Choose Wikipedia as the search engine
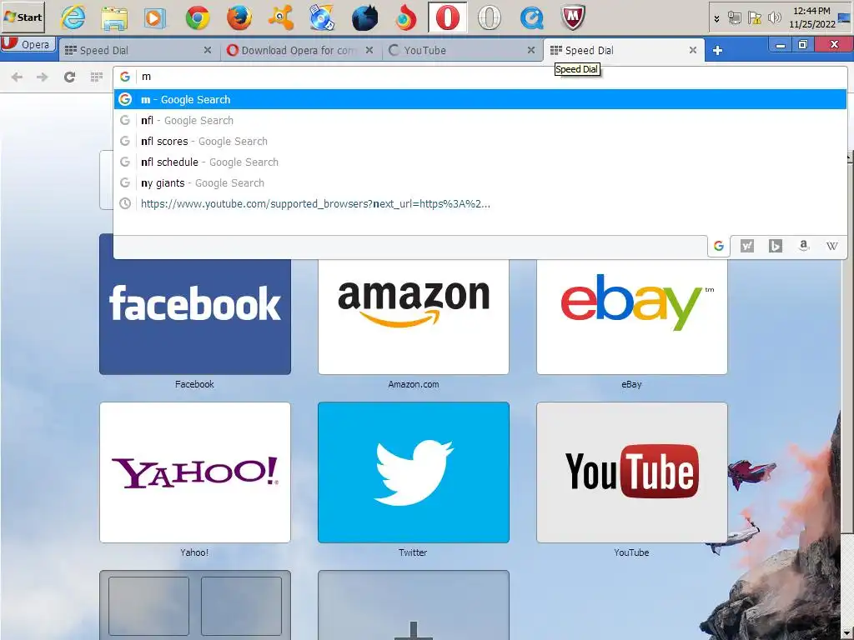This screenshot has width=854, height=640. click(831, 246)
